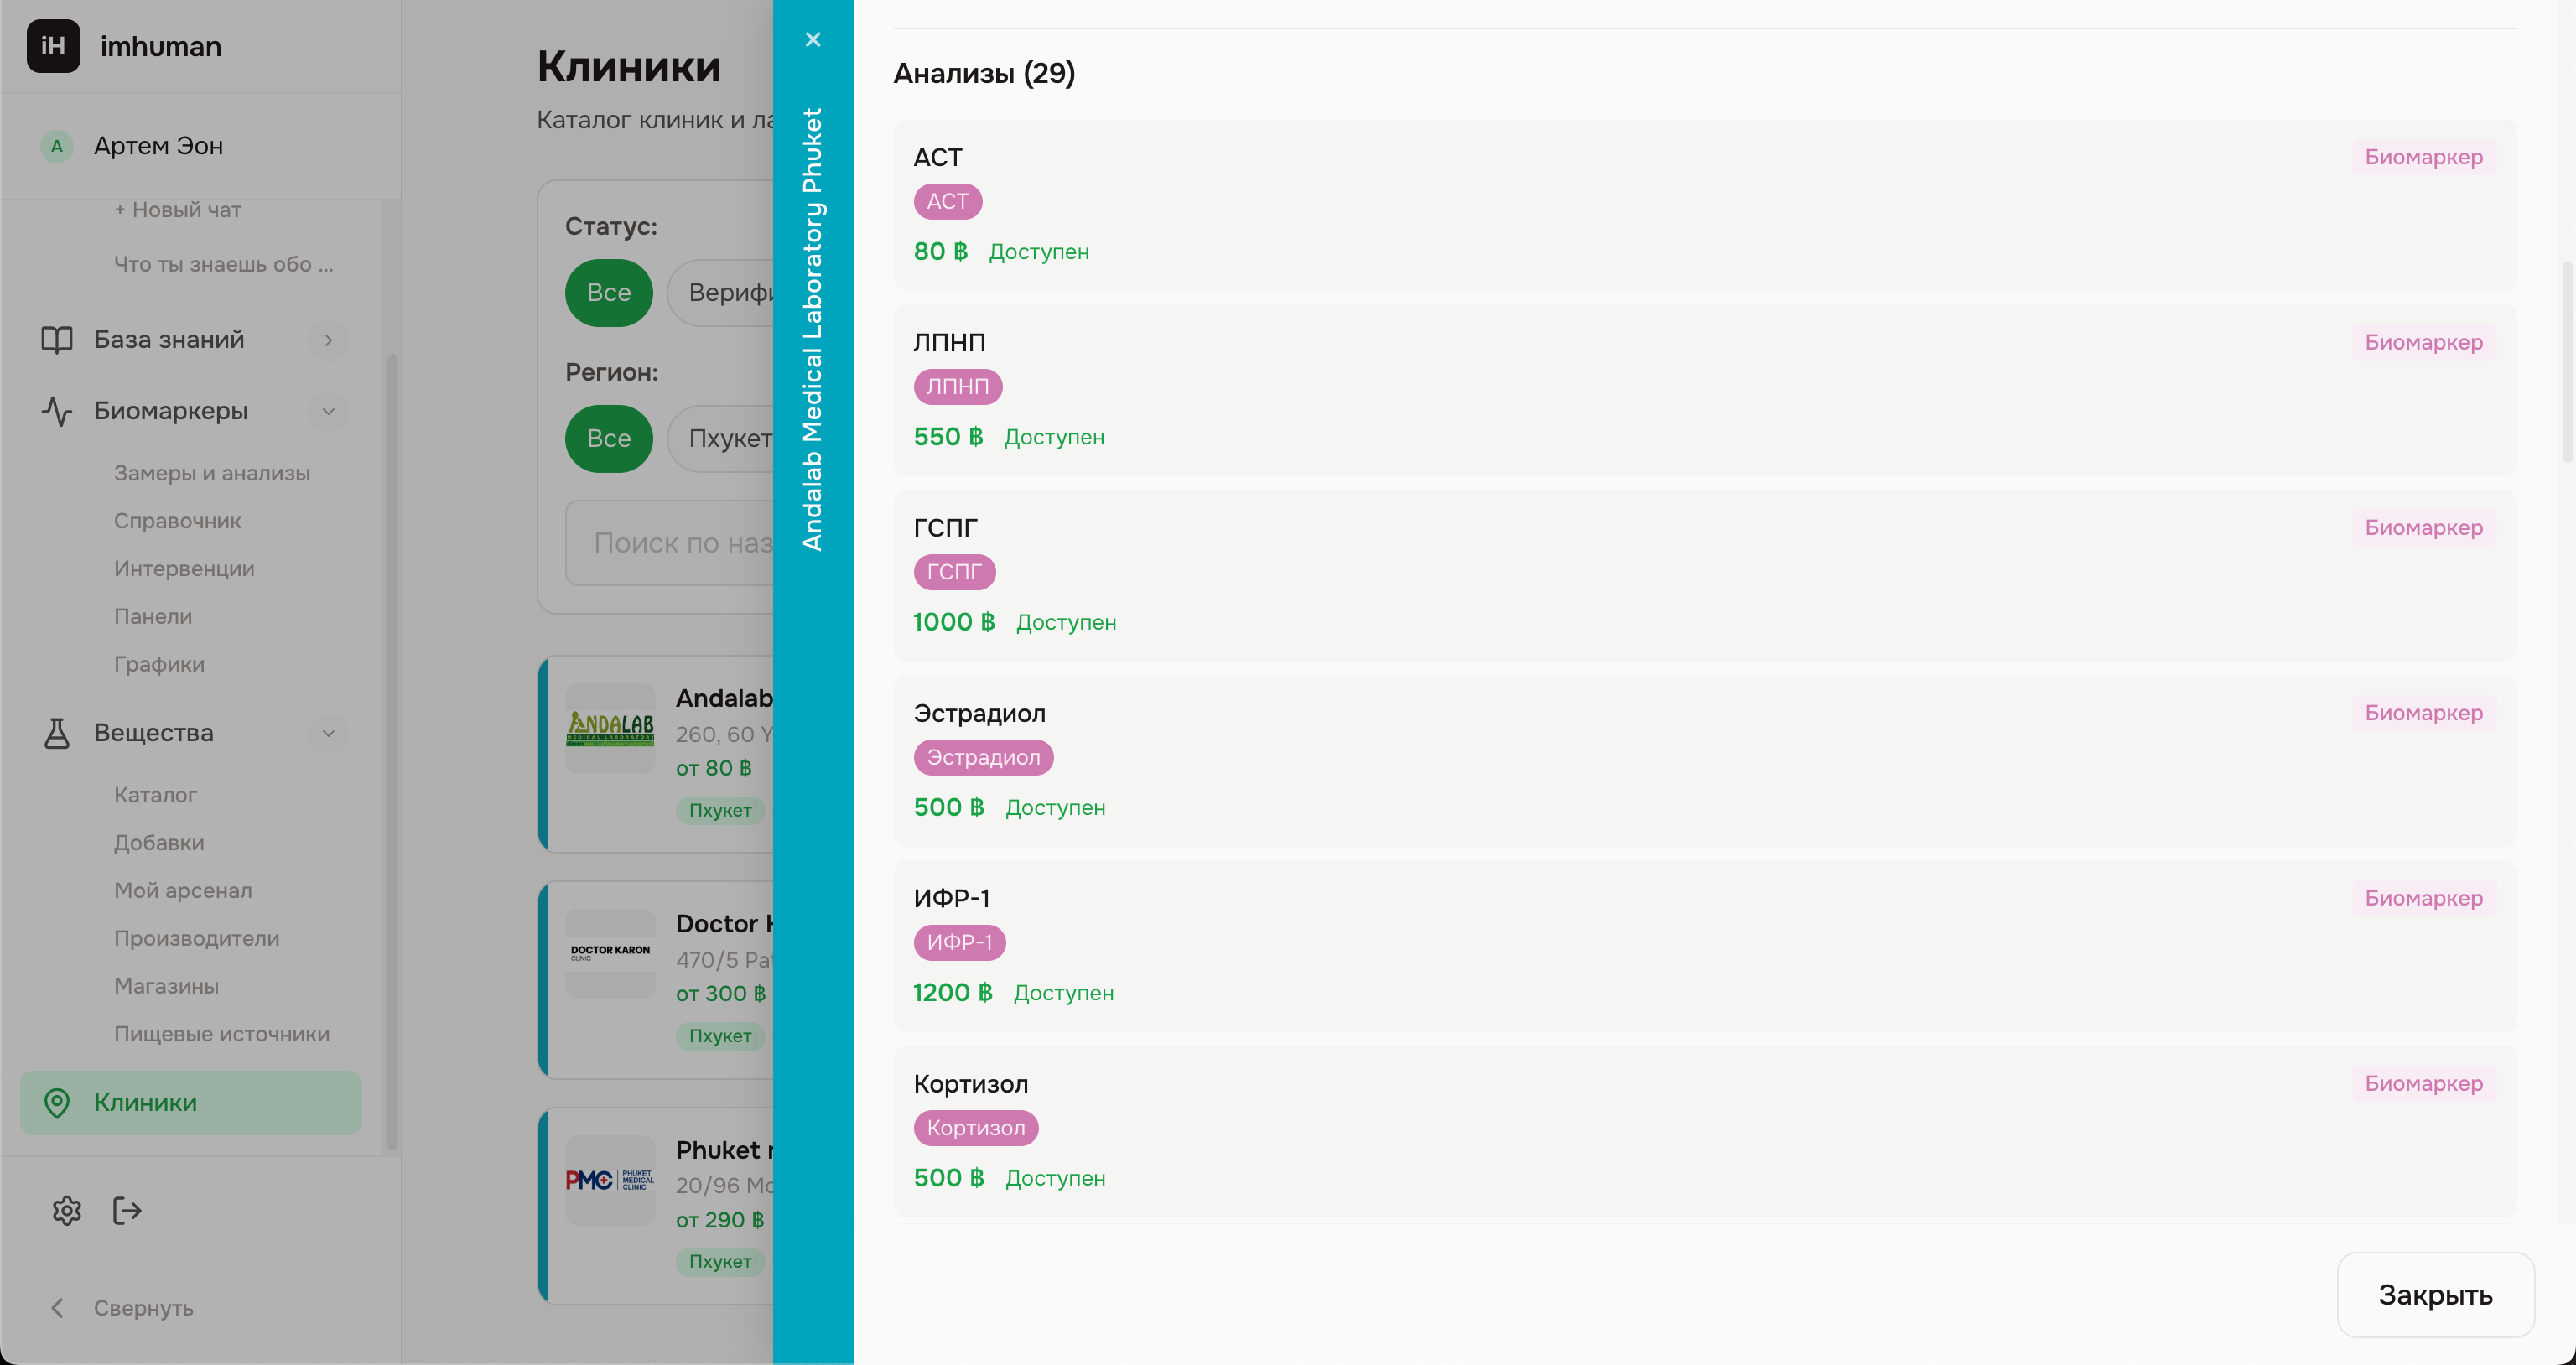The width and height of the screenshot is (2576, 1365).
Task: Open settings via gear icon
Action: tap(67, 1210)
